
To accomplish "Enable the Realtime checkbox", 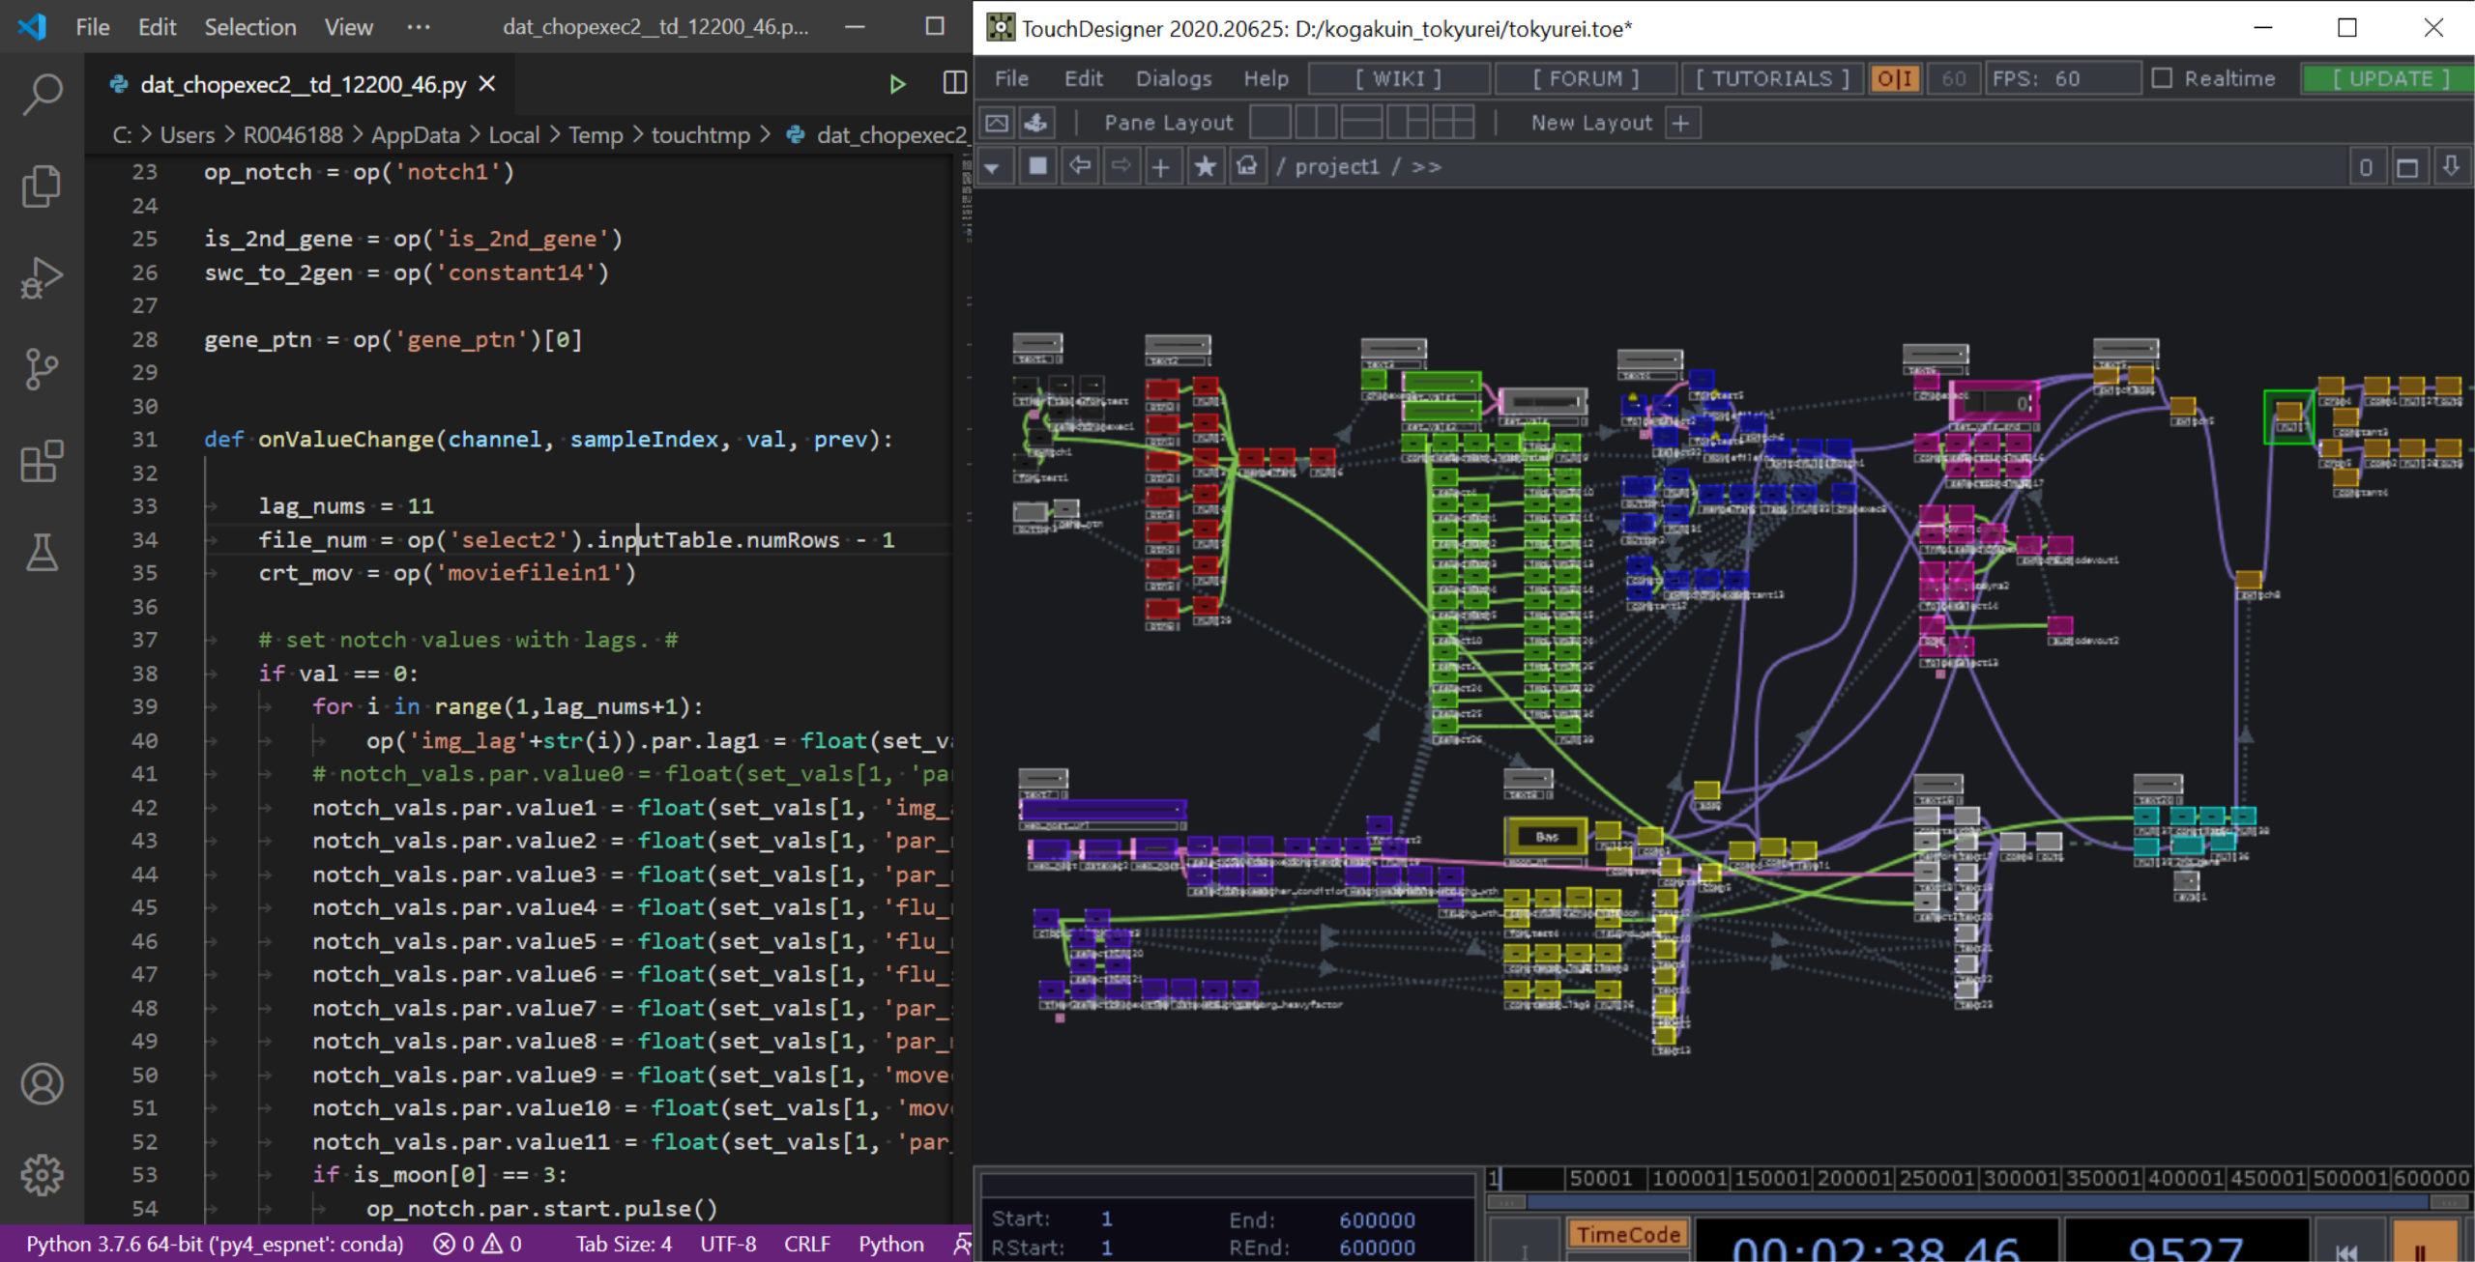I will (x=2162, y=78).
